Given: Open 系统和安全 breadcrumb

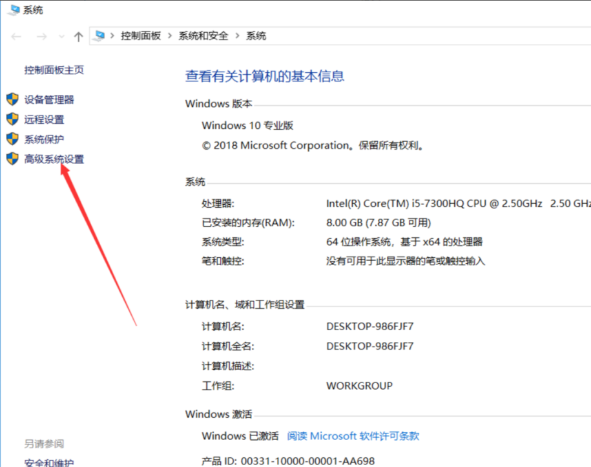Looking at the screenshot, I should 203,35.
